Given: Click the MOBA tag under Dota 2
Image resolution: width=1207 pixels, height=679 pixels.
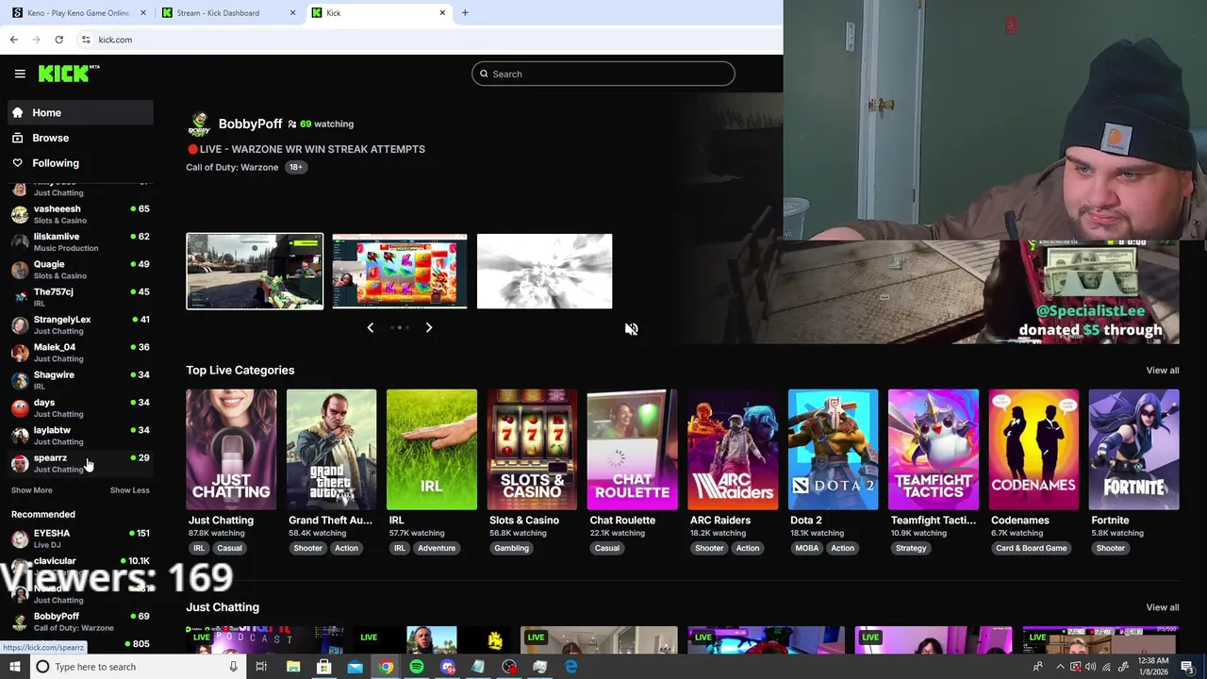Looking at the screenshot, I should point(807,548).
